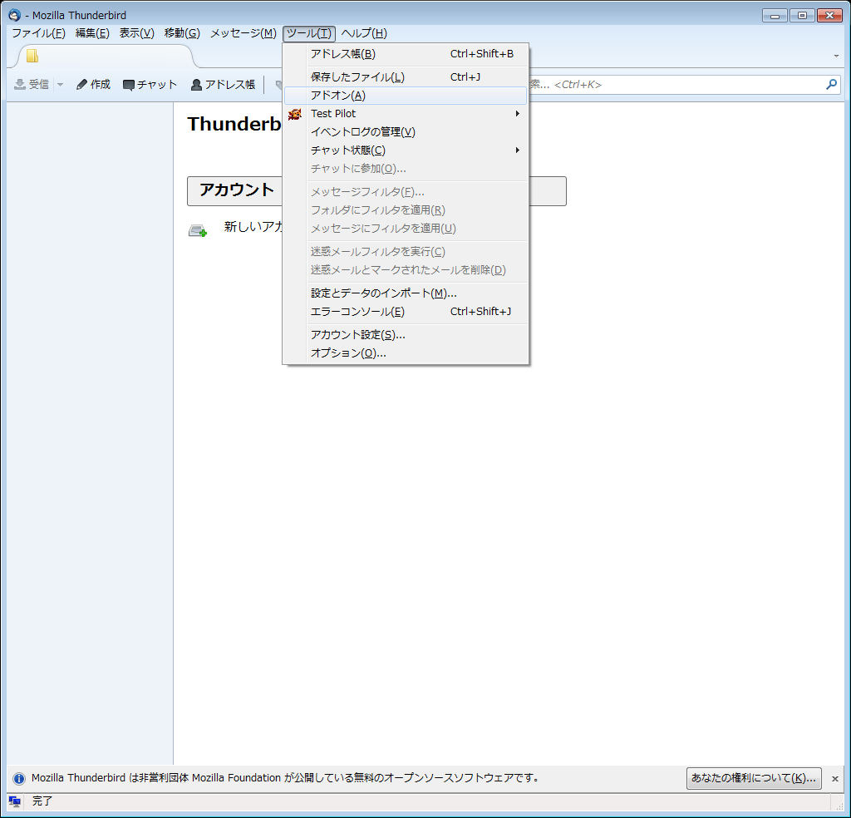Screen dimensions: 851x818
Task: Click the new account icon
Action: click(197, 230)
